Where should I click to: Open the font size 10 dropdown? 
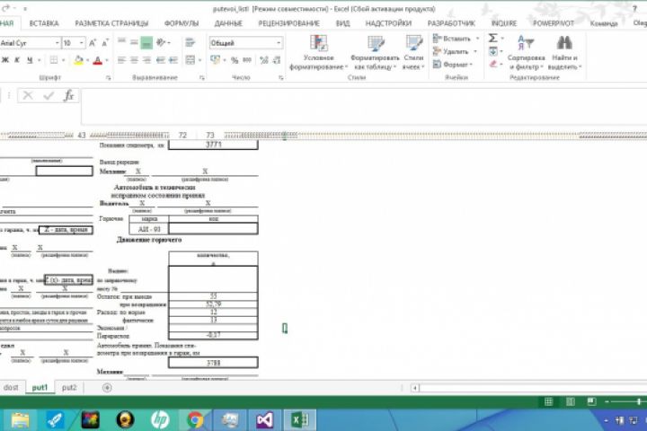pos(81,43)
